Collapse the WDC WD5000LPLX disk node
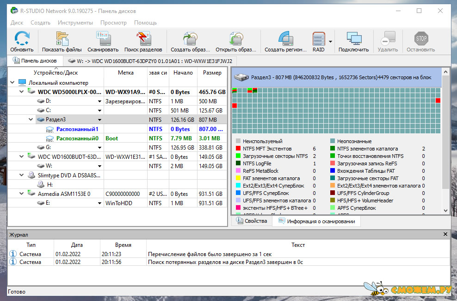The width and height of the screenshot is (457, 301). pos(22,92)
